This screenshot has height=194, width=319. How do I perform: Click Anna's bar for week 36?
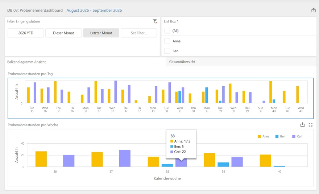[41, 159]
